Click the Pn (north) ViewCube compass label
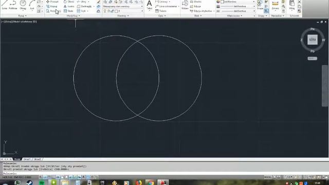The height and width of the screenshot is (185, 329). [x=313, y=29]
